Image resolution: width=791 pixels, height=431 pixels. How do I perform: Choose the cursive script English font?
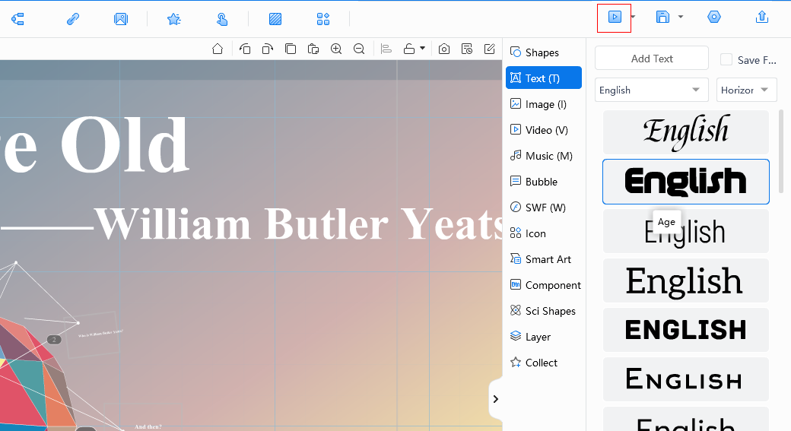[686, 132]
